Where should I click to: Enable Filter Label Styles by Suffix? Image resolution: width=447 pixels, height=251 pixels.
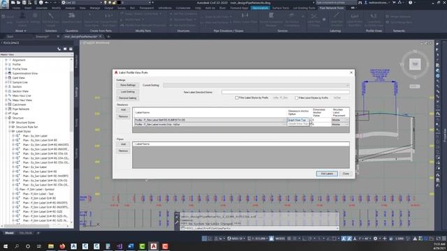296,98
